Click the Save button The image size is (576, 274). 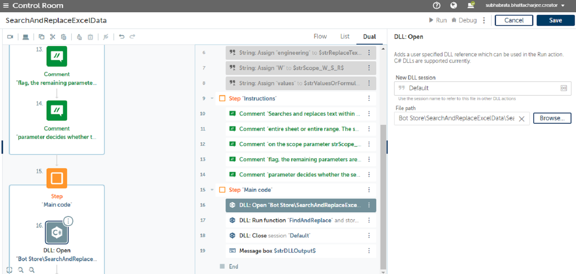[555, 21]
